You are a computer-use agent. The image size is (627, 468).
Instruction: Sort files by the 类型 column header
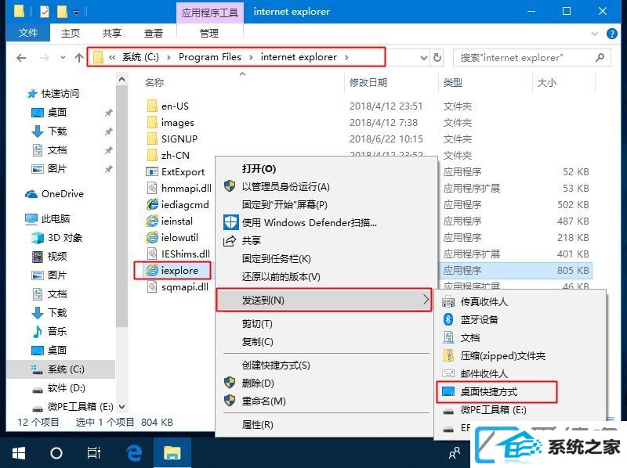[453, 83]
